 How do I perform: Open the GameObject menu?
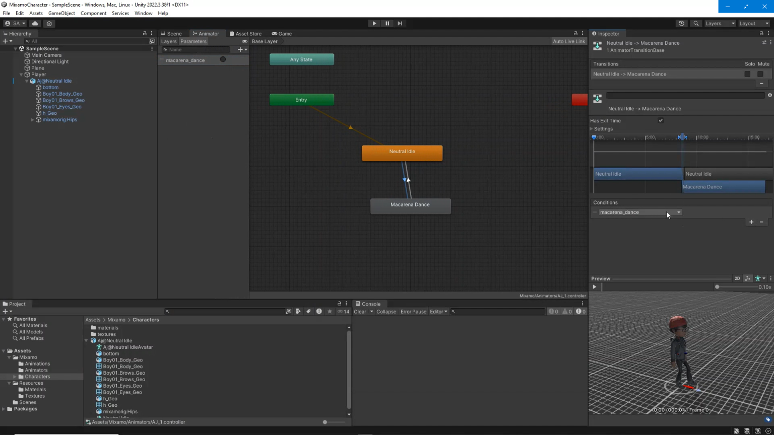[61, 13]
